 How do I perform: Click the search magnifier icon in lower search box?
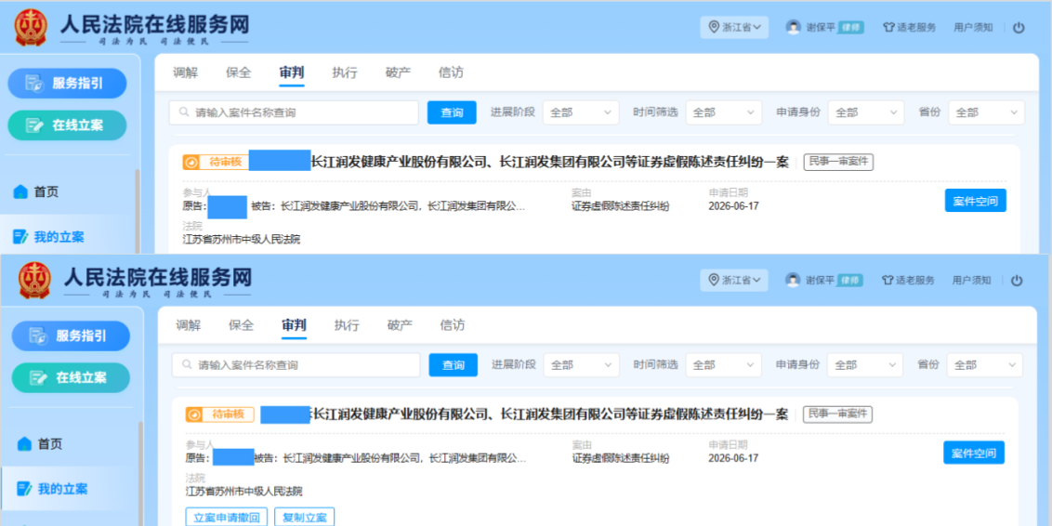pyautogui.click(x=187, y=365)
